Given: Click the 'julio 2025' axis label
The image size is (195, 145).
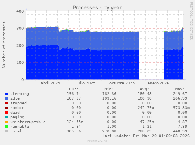Looking at the screenshot, I should pyautogui.click(x=86, y=83).
